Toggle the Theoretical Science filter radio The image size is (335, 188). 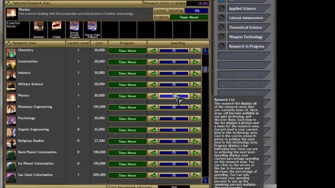pos(222,27)
